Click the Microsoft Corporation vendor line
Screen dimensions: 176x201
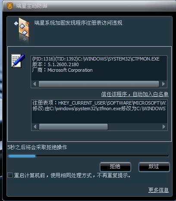click(63, 70)
